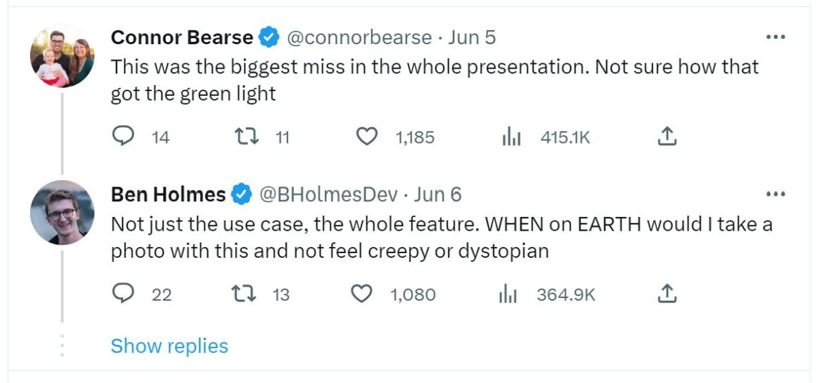Viewport: 817px width, 383px height.
Task: Like Connor Bearse's tweet
Action: [367, 137]
